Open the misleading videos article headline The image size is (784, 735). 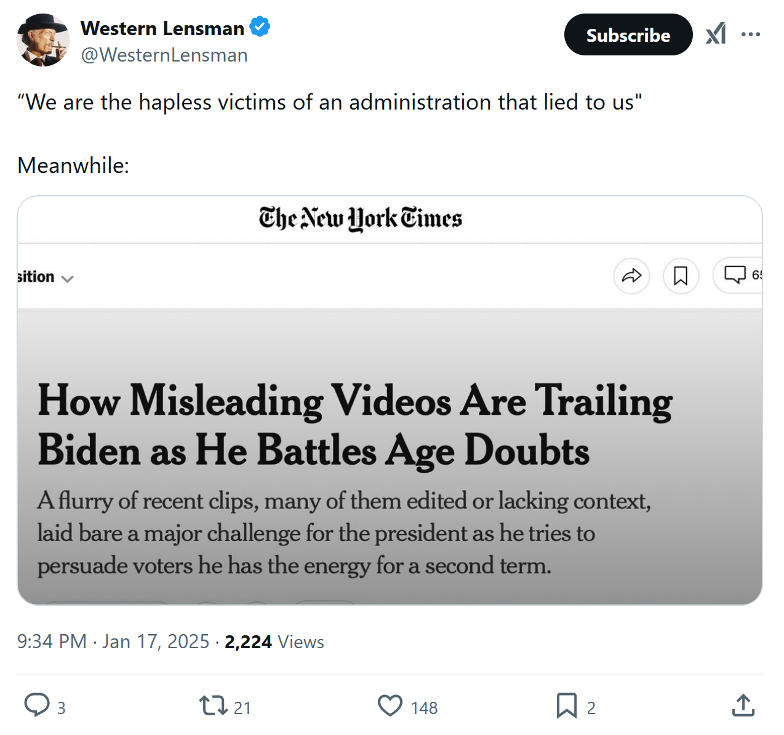click(354, 425)
